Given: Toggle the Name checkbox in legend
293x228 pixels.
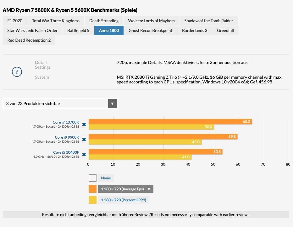Looking at the screenshot, I should click(x=92, y=178).
